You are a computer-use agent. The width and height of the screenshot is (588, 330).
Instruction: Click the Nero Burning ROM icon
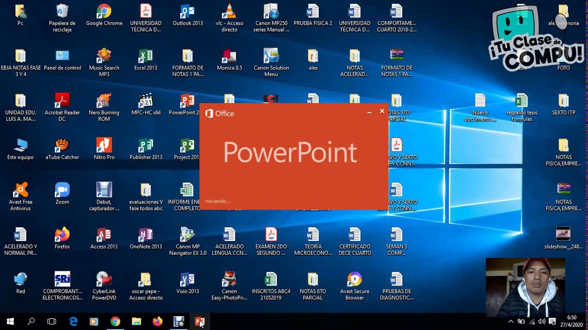[104, 108]
